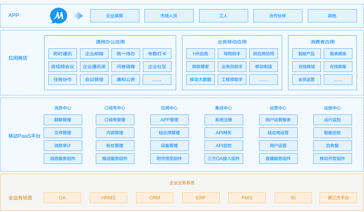Open the 订阅号管理 box
The image size is (364, 212).
click(x=115, y=120)
